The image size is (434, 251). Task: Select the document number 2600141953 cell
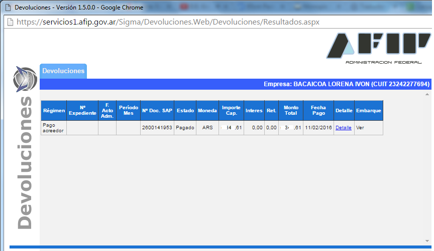pos(157,128)
